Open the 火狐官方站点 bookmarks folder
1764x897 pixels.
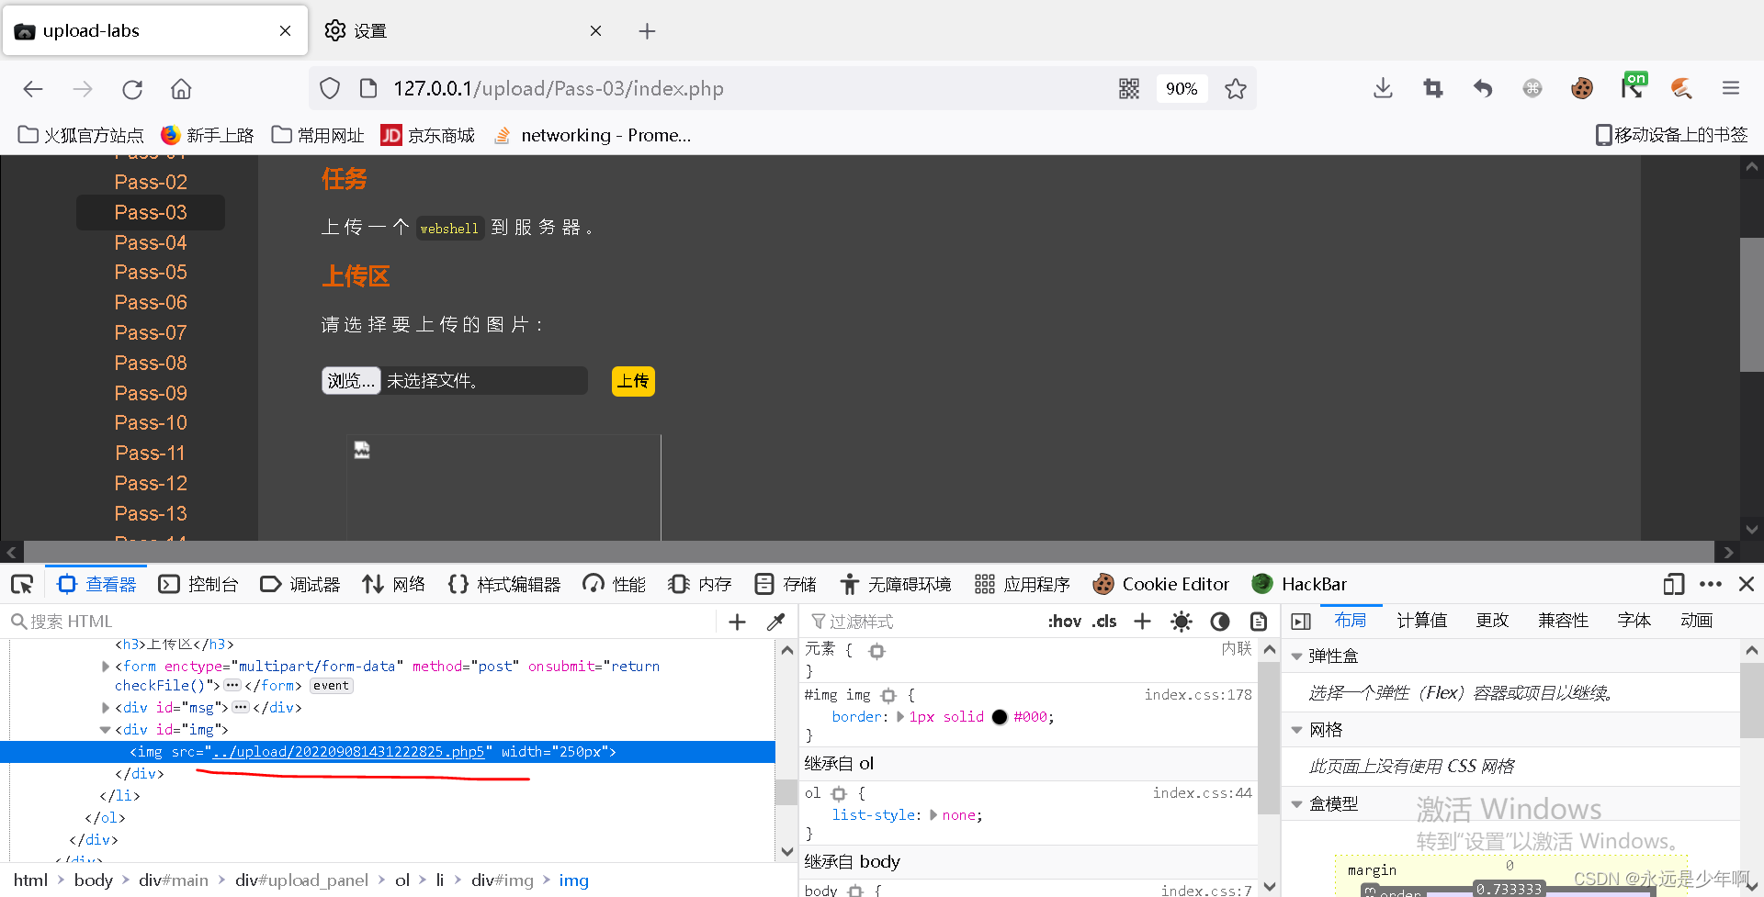pos(81,136)
